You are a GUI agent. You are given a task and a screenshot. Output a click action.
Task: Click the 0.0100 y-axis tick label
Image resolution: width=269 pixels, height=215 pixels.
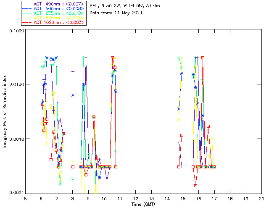pos(16,84)
